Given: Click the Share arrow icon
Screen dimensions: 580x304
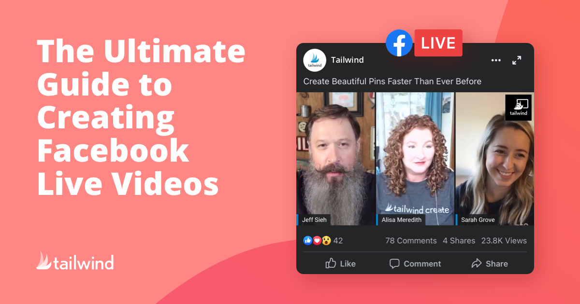Looking at the screenshot, I should pyautogui.click(x=476, y=263).
